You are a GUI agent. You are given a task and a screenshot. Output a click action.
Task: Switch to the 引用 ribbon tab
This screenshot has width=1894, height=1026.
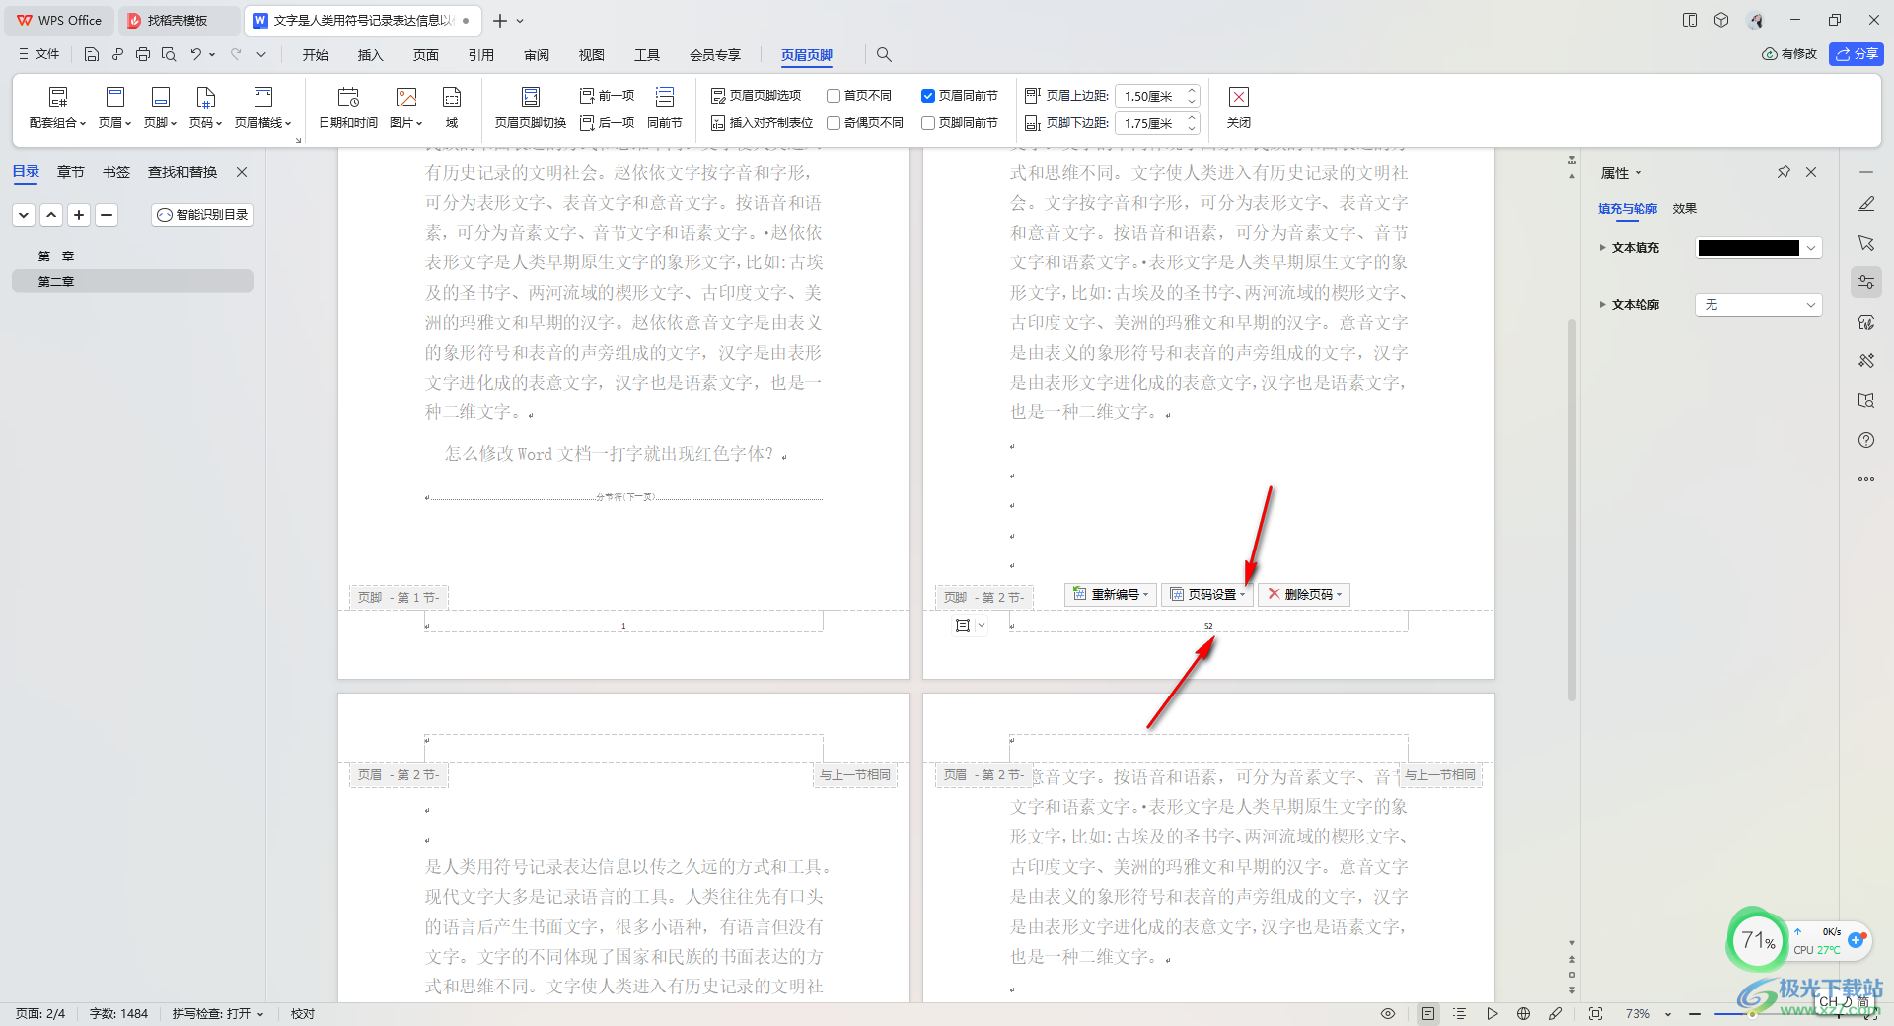[481, 55]
